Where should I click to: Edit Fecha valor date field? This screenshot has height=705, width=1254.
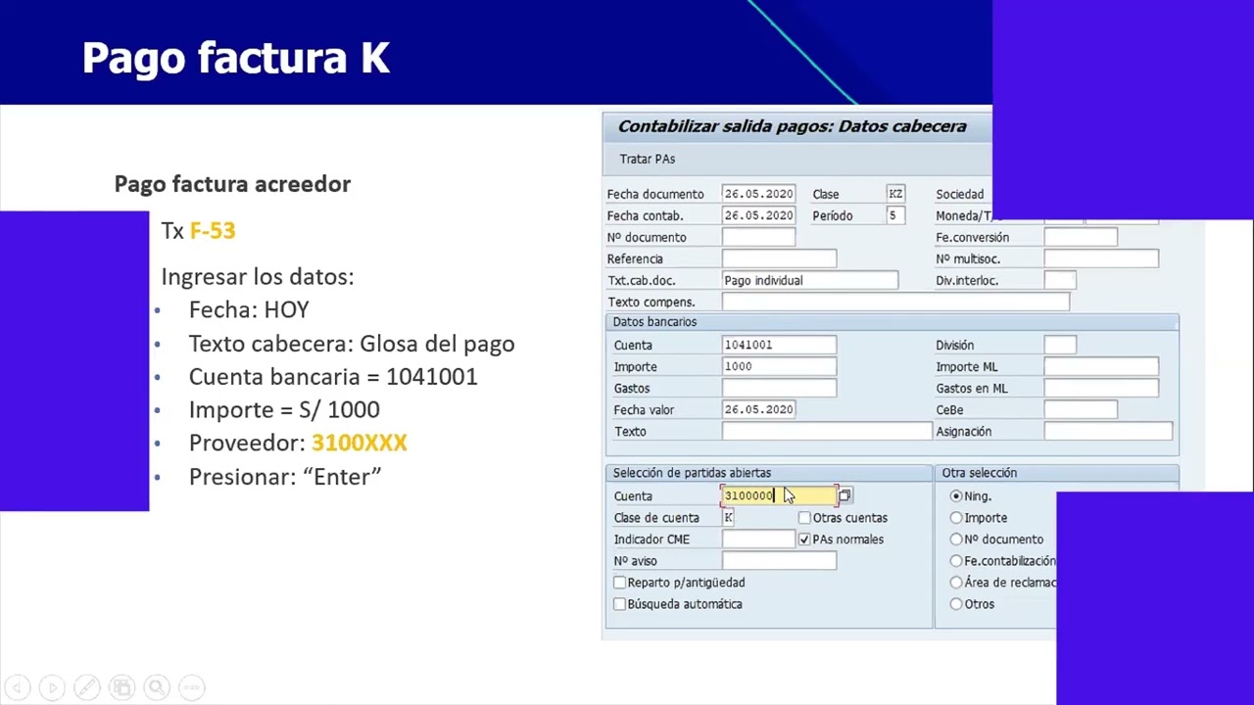point(758,409)
